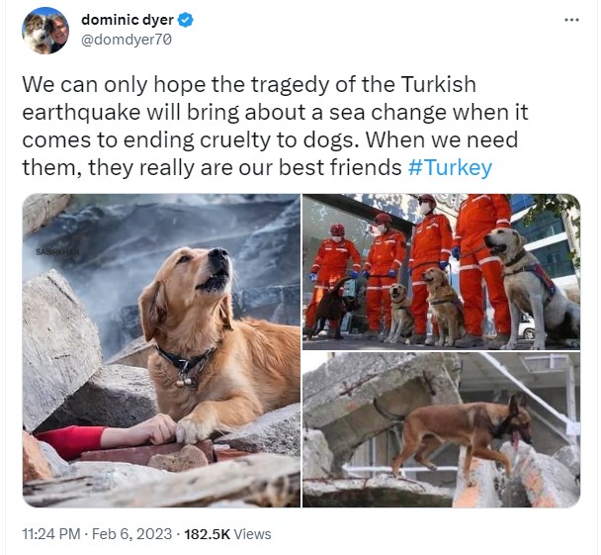
Task: Open the shepherd dog on debris photo
Action: coord(441,430)
